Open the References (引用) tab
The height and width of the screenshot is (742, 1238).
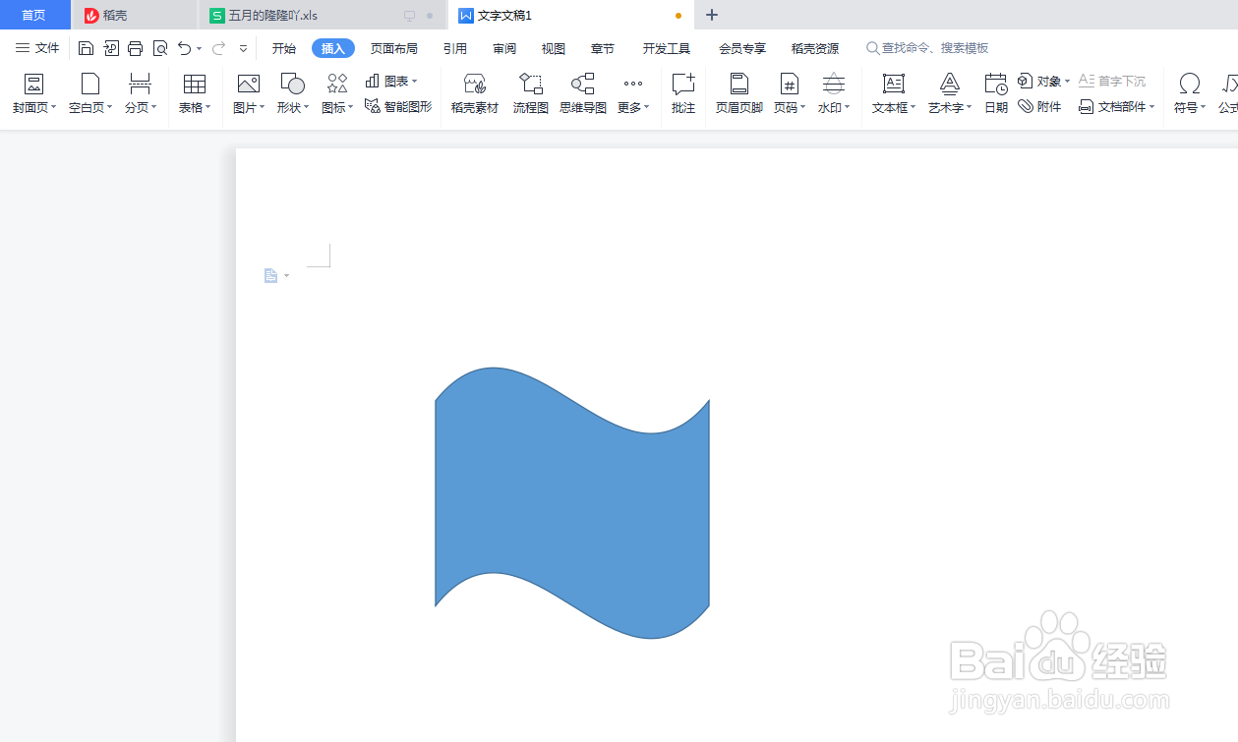[455, 48]
